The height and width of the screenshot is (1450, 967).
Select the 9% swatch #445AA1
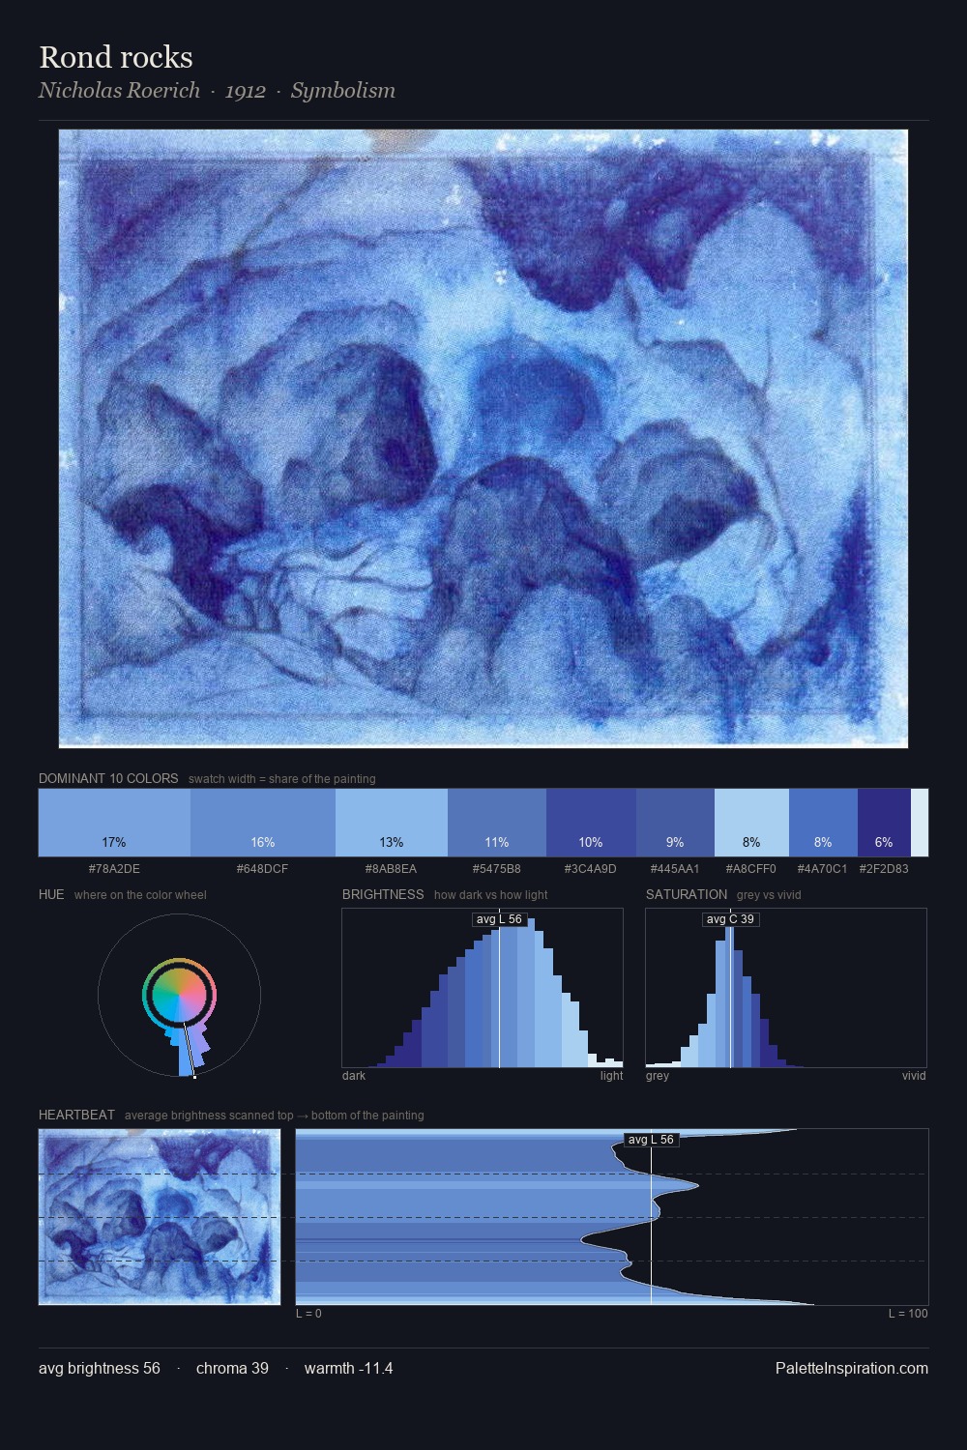(x=675, y=823)
